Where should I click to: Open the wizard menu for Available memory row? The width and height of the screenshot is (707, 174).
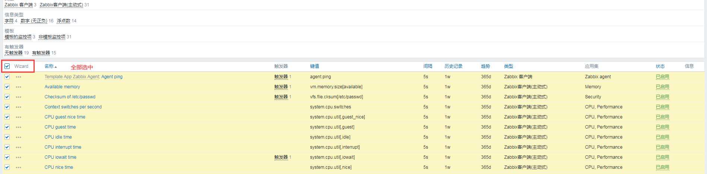19,87
